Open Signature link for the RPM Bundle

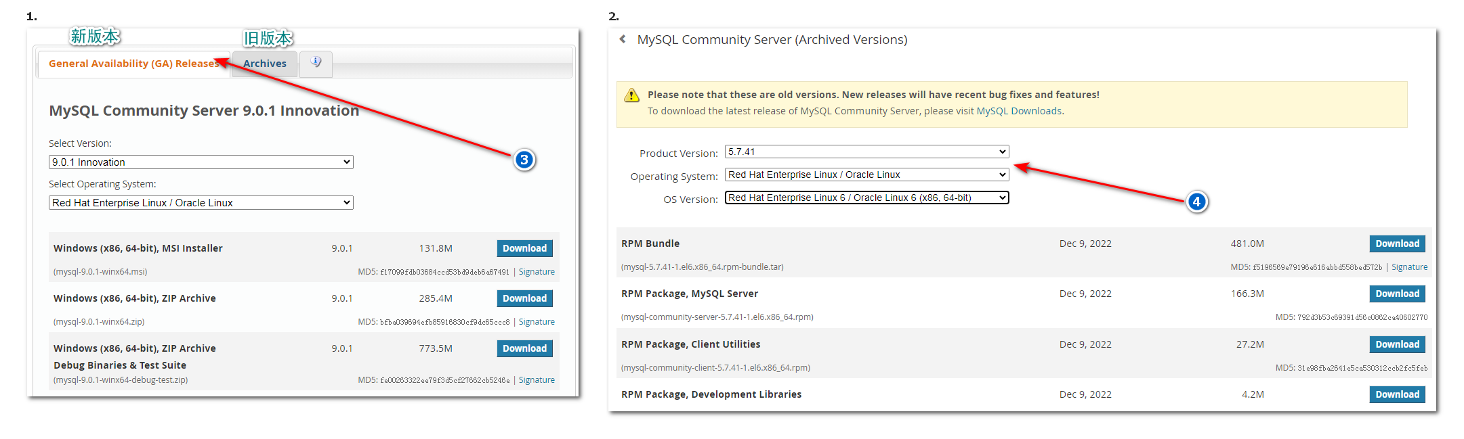pos(1409,267)
